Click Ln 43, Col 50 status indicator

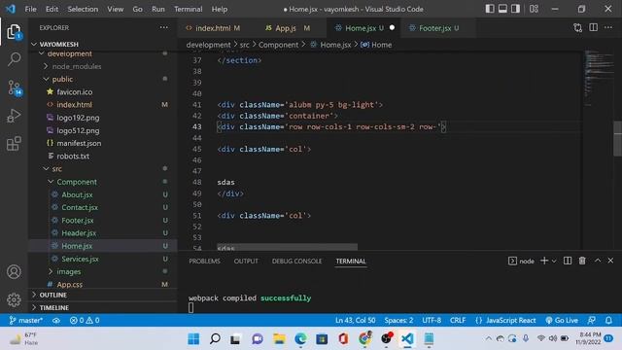pyautogui.click(x=355, y=320)
